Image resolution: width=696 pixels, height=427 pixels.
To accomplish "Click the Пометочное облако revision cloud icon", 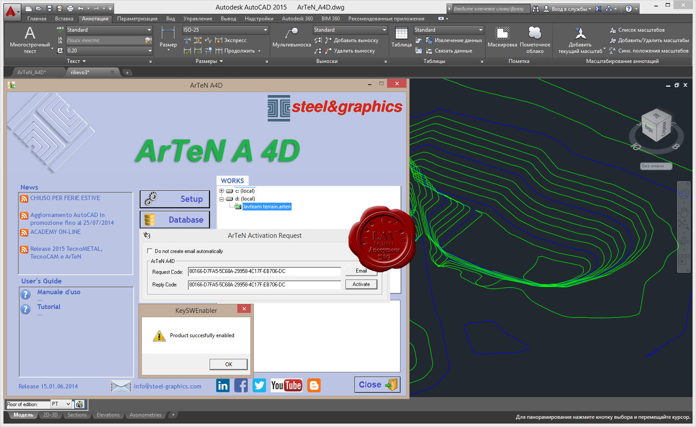I will pyautogui.click(x=535, y=33).
